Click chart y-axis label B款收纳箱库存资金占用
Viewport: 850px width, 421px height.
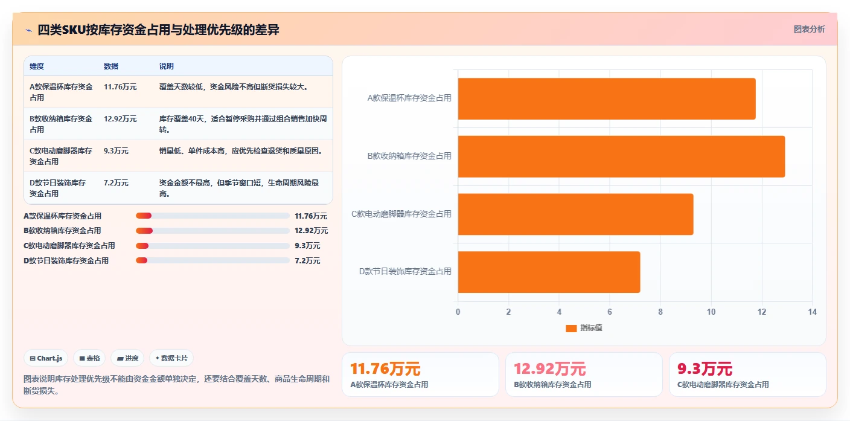tap(409, 156)
